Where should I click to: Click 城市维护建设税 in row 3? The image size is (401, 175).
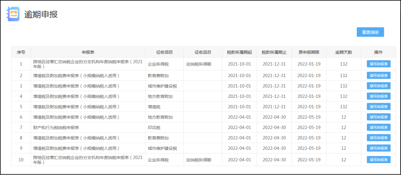pos(162,86)
